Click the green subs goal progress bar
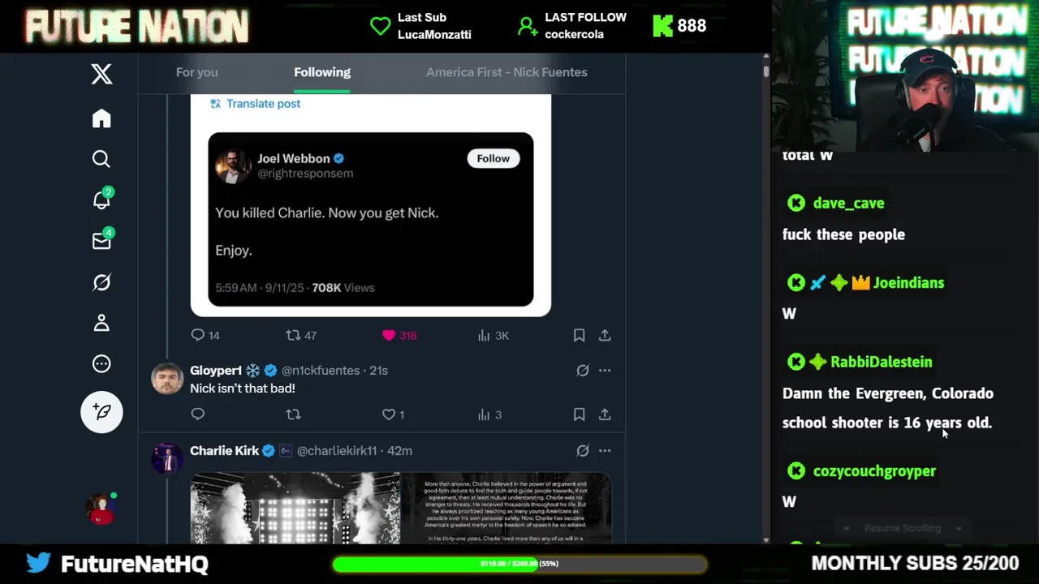Image resolution: width=1039 pixels, height=584 pixels. tap(519, 564)
